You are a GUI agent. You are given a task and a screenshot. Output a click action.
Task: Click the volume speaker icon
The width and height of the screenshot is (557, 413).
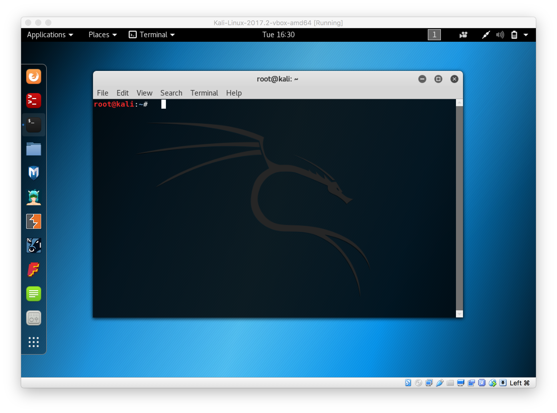[x=500, y=35]
